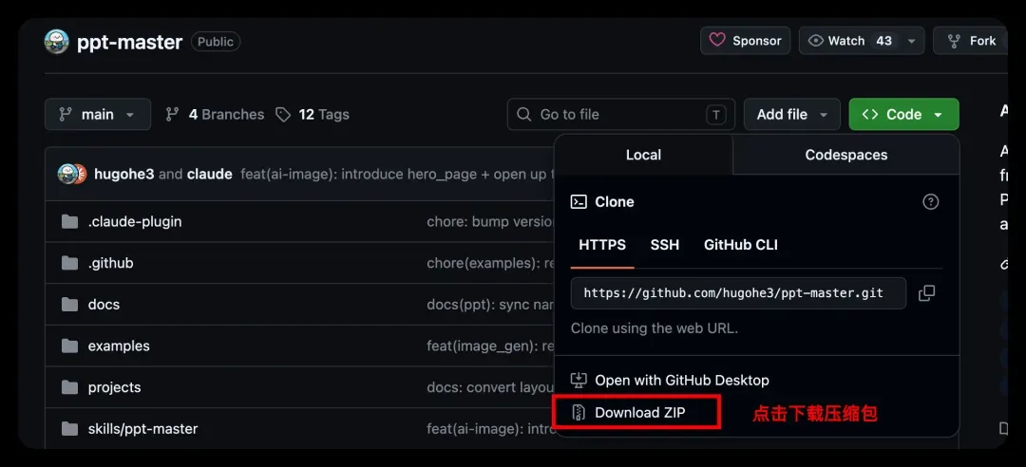Click the Sponsor heart button
The height and width of the screenshot is (467, 1026).
(x=746, y=41)
